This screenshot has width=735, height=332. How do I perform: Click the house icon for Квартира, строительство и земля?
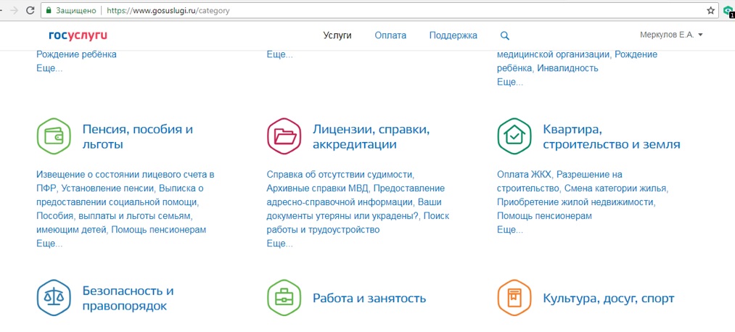[x=514, y=136]
